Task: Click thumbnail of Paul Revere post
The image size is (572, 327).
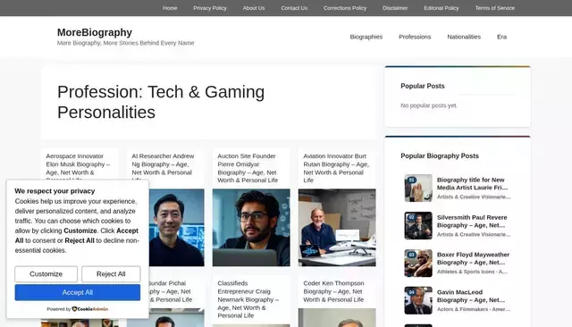Action: [x=418, y=226]
